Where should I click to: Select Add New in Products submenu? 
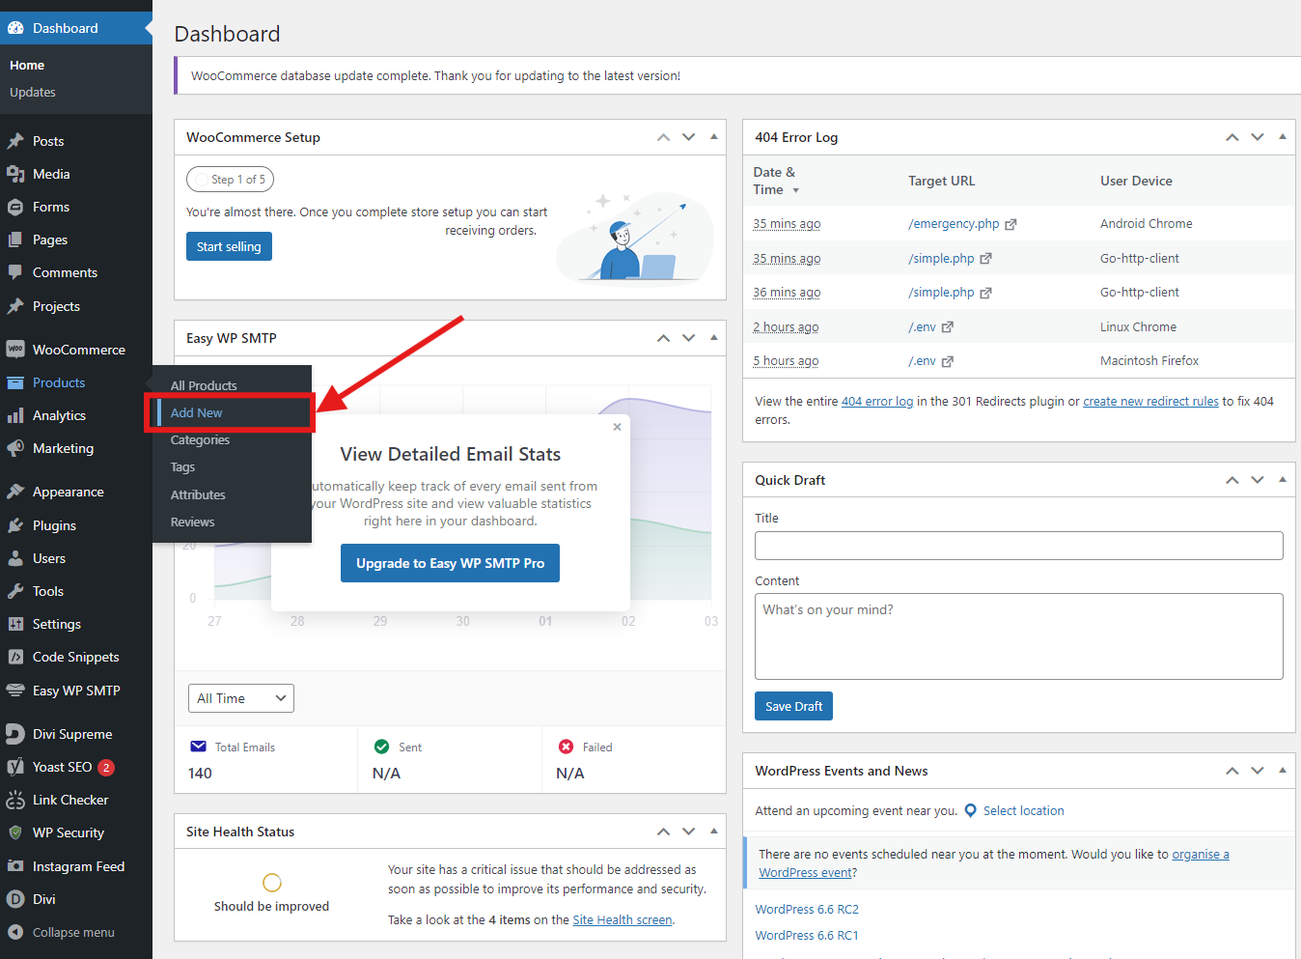tap(196, 412)
